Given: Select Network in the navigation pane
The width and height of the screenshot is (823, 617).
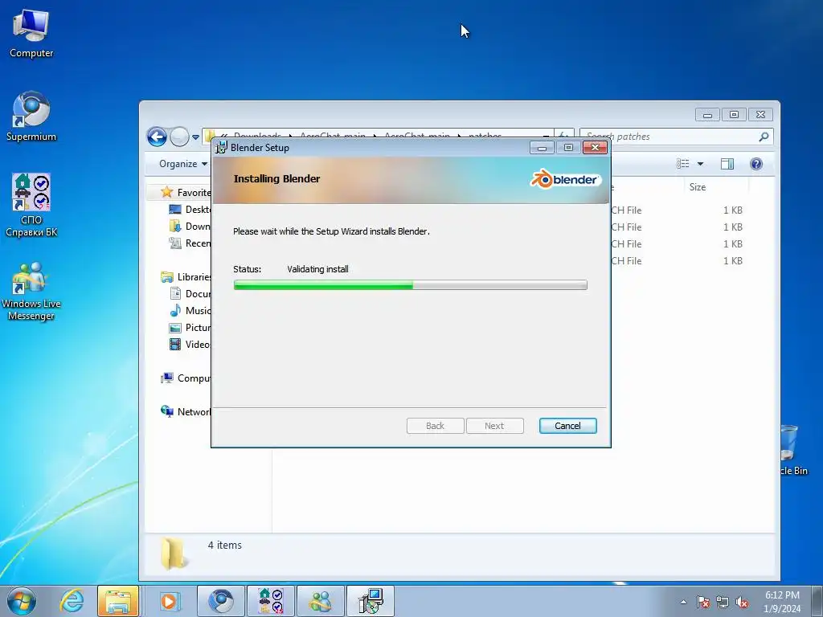Looking at the screenshot, I should pos(186,412).
